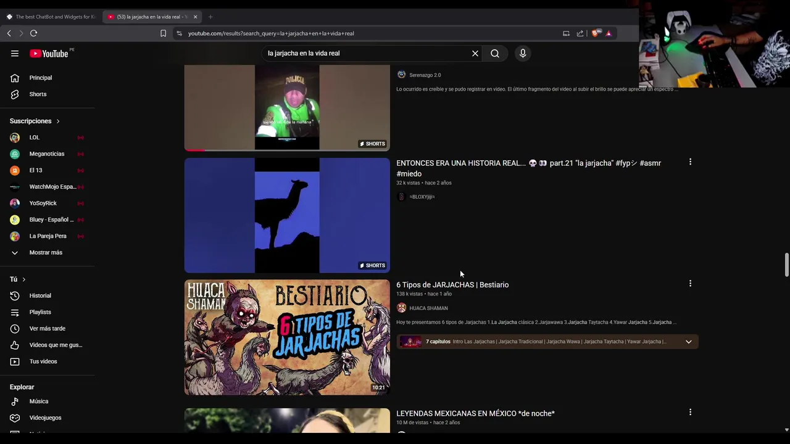The width and height of the screenshot is (790, 444).
Task: Go to the YouTube logo home
Action: [49, 54]
